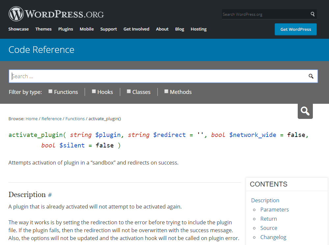Open the Plugins menu item
329x245 pixels.
[x=66, y=29]
